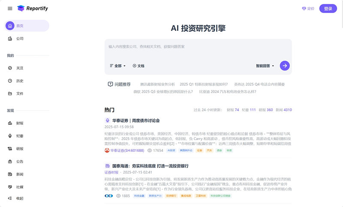The width and height of the screenshot is (343, 207).
Task: Click the 科技金融 tag
Action: click(139, 196)
